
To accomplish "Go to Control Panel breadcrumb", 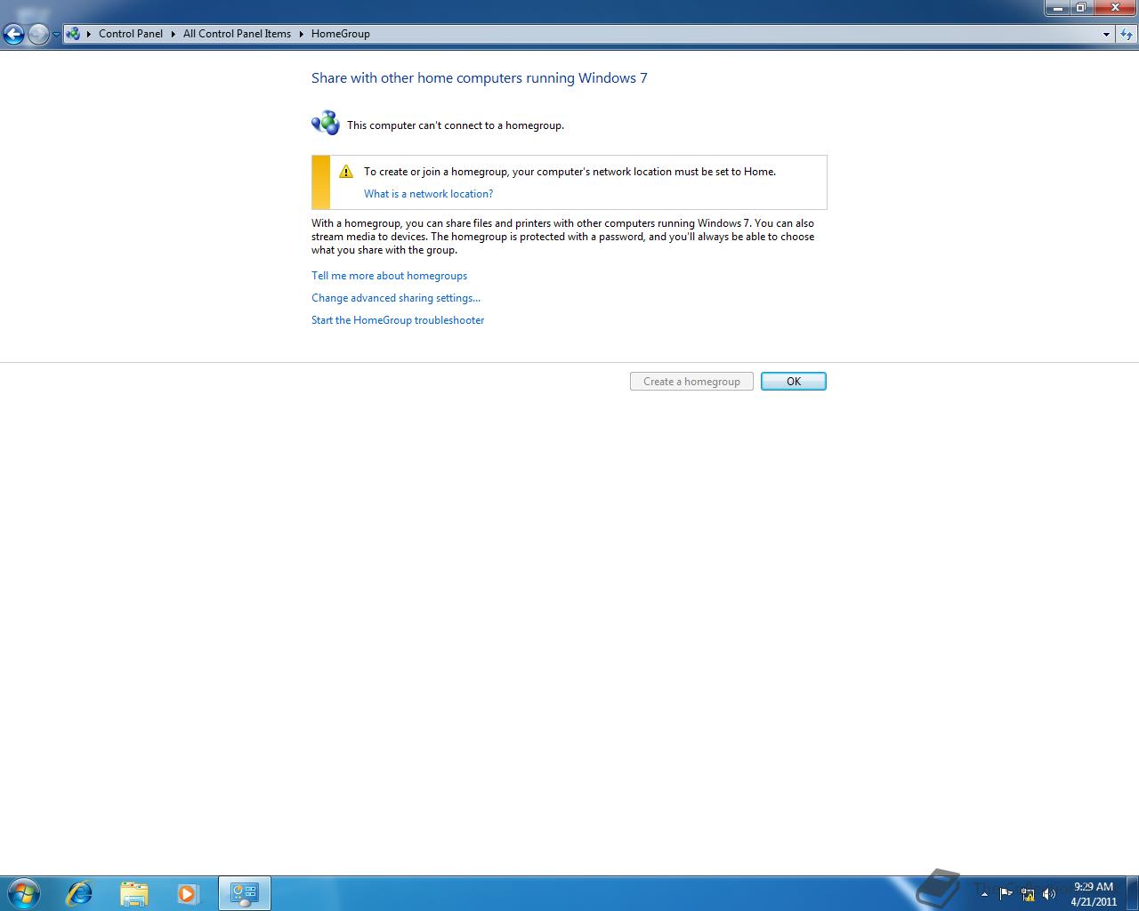I will 131,34.
